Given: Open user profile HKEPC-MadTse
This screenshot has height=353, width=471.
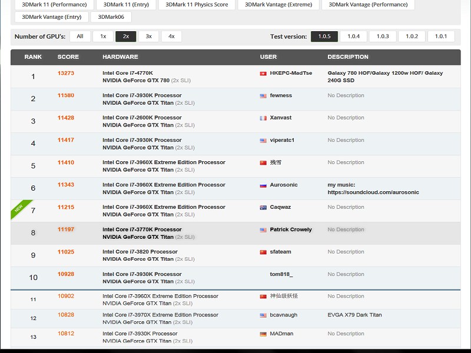Looking at the screenshot, I should click(291, 73).
